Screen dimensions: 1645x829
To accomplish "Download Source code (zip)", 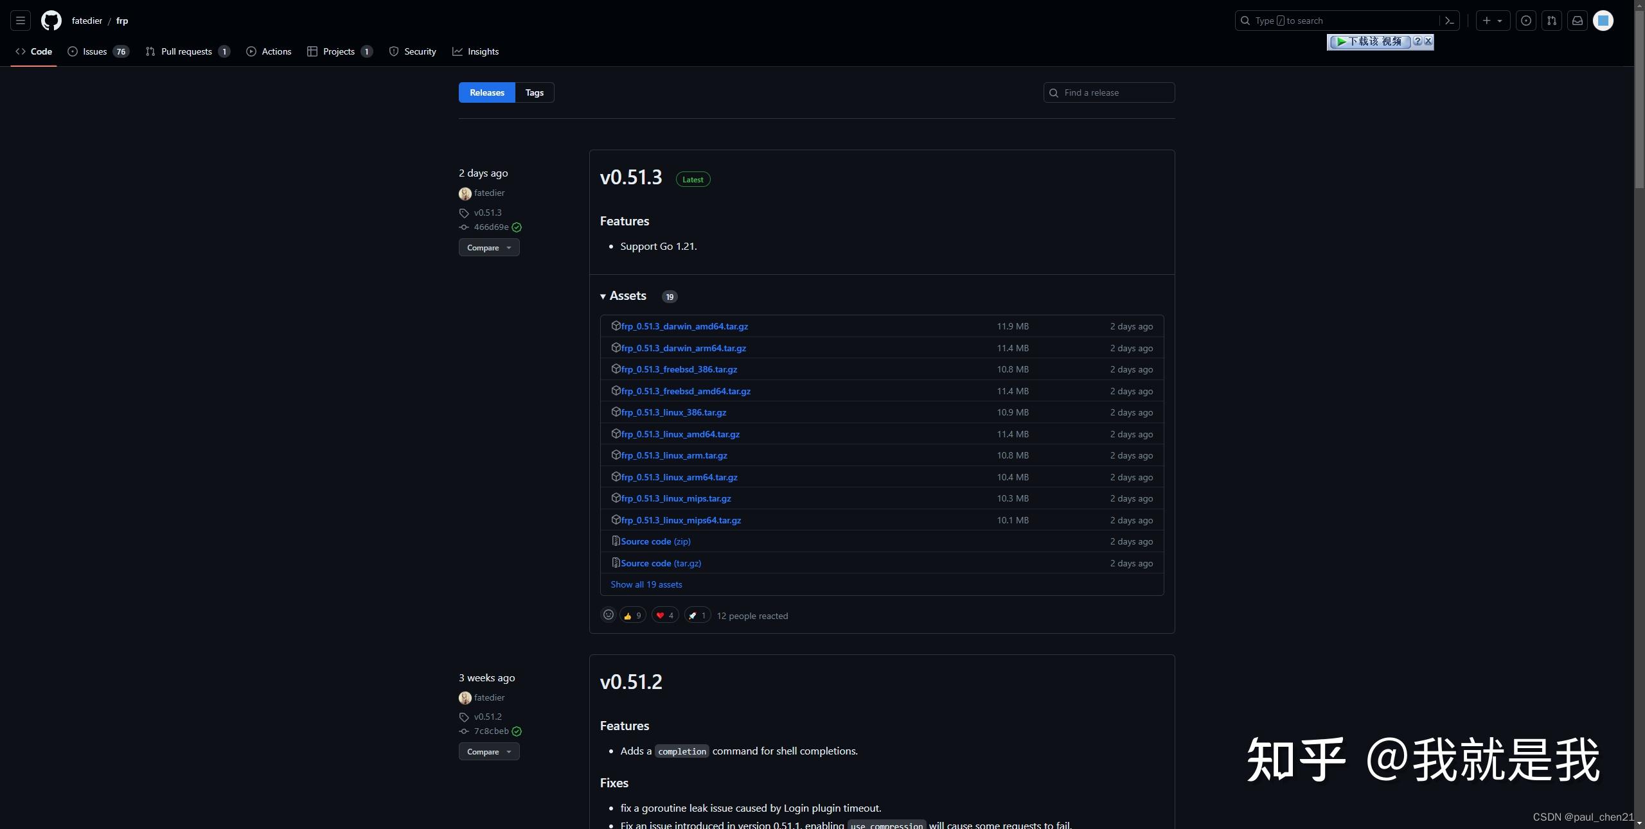I will point(655,541).
